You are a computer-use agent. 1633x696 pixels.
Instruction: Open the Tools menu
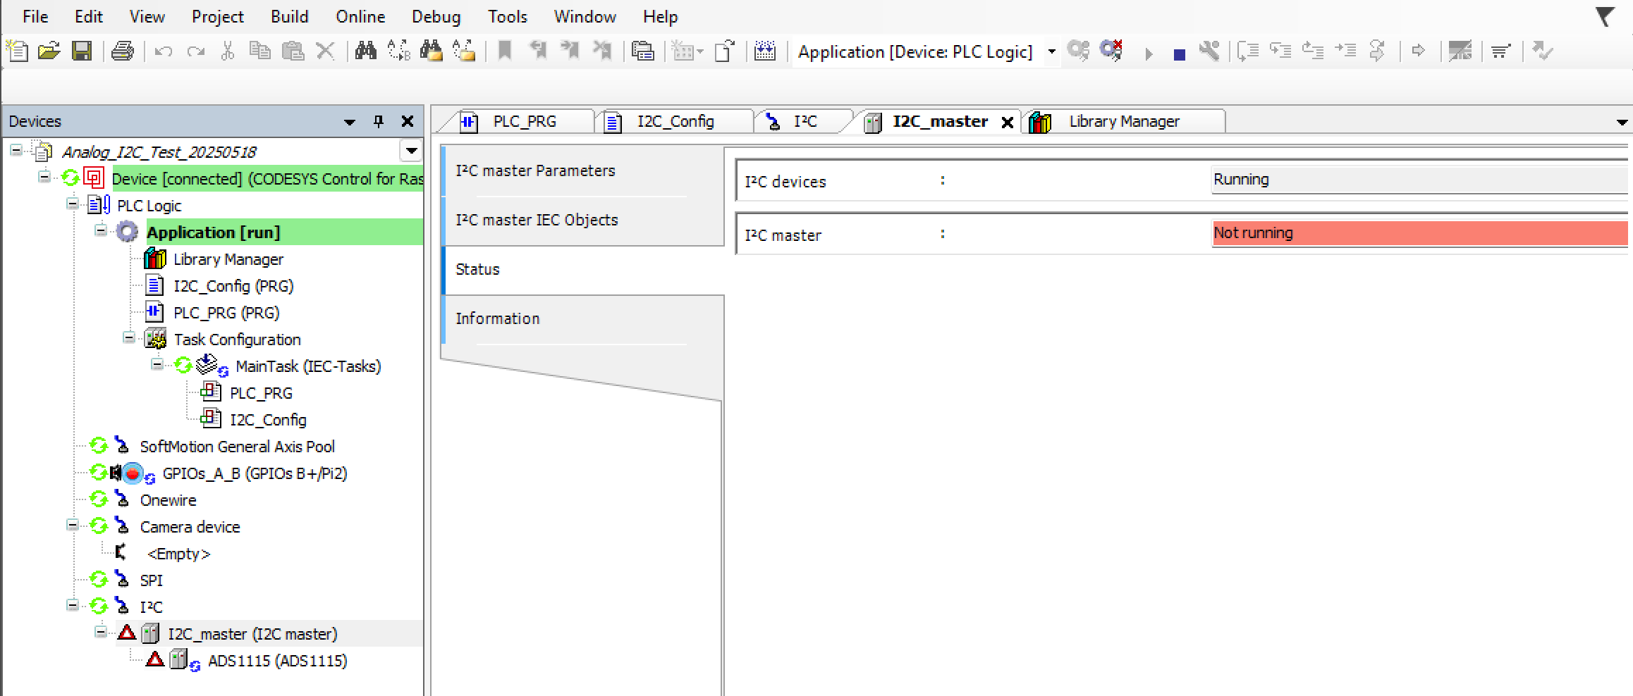tap(508, 16)
